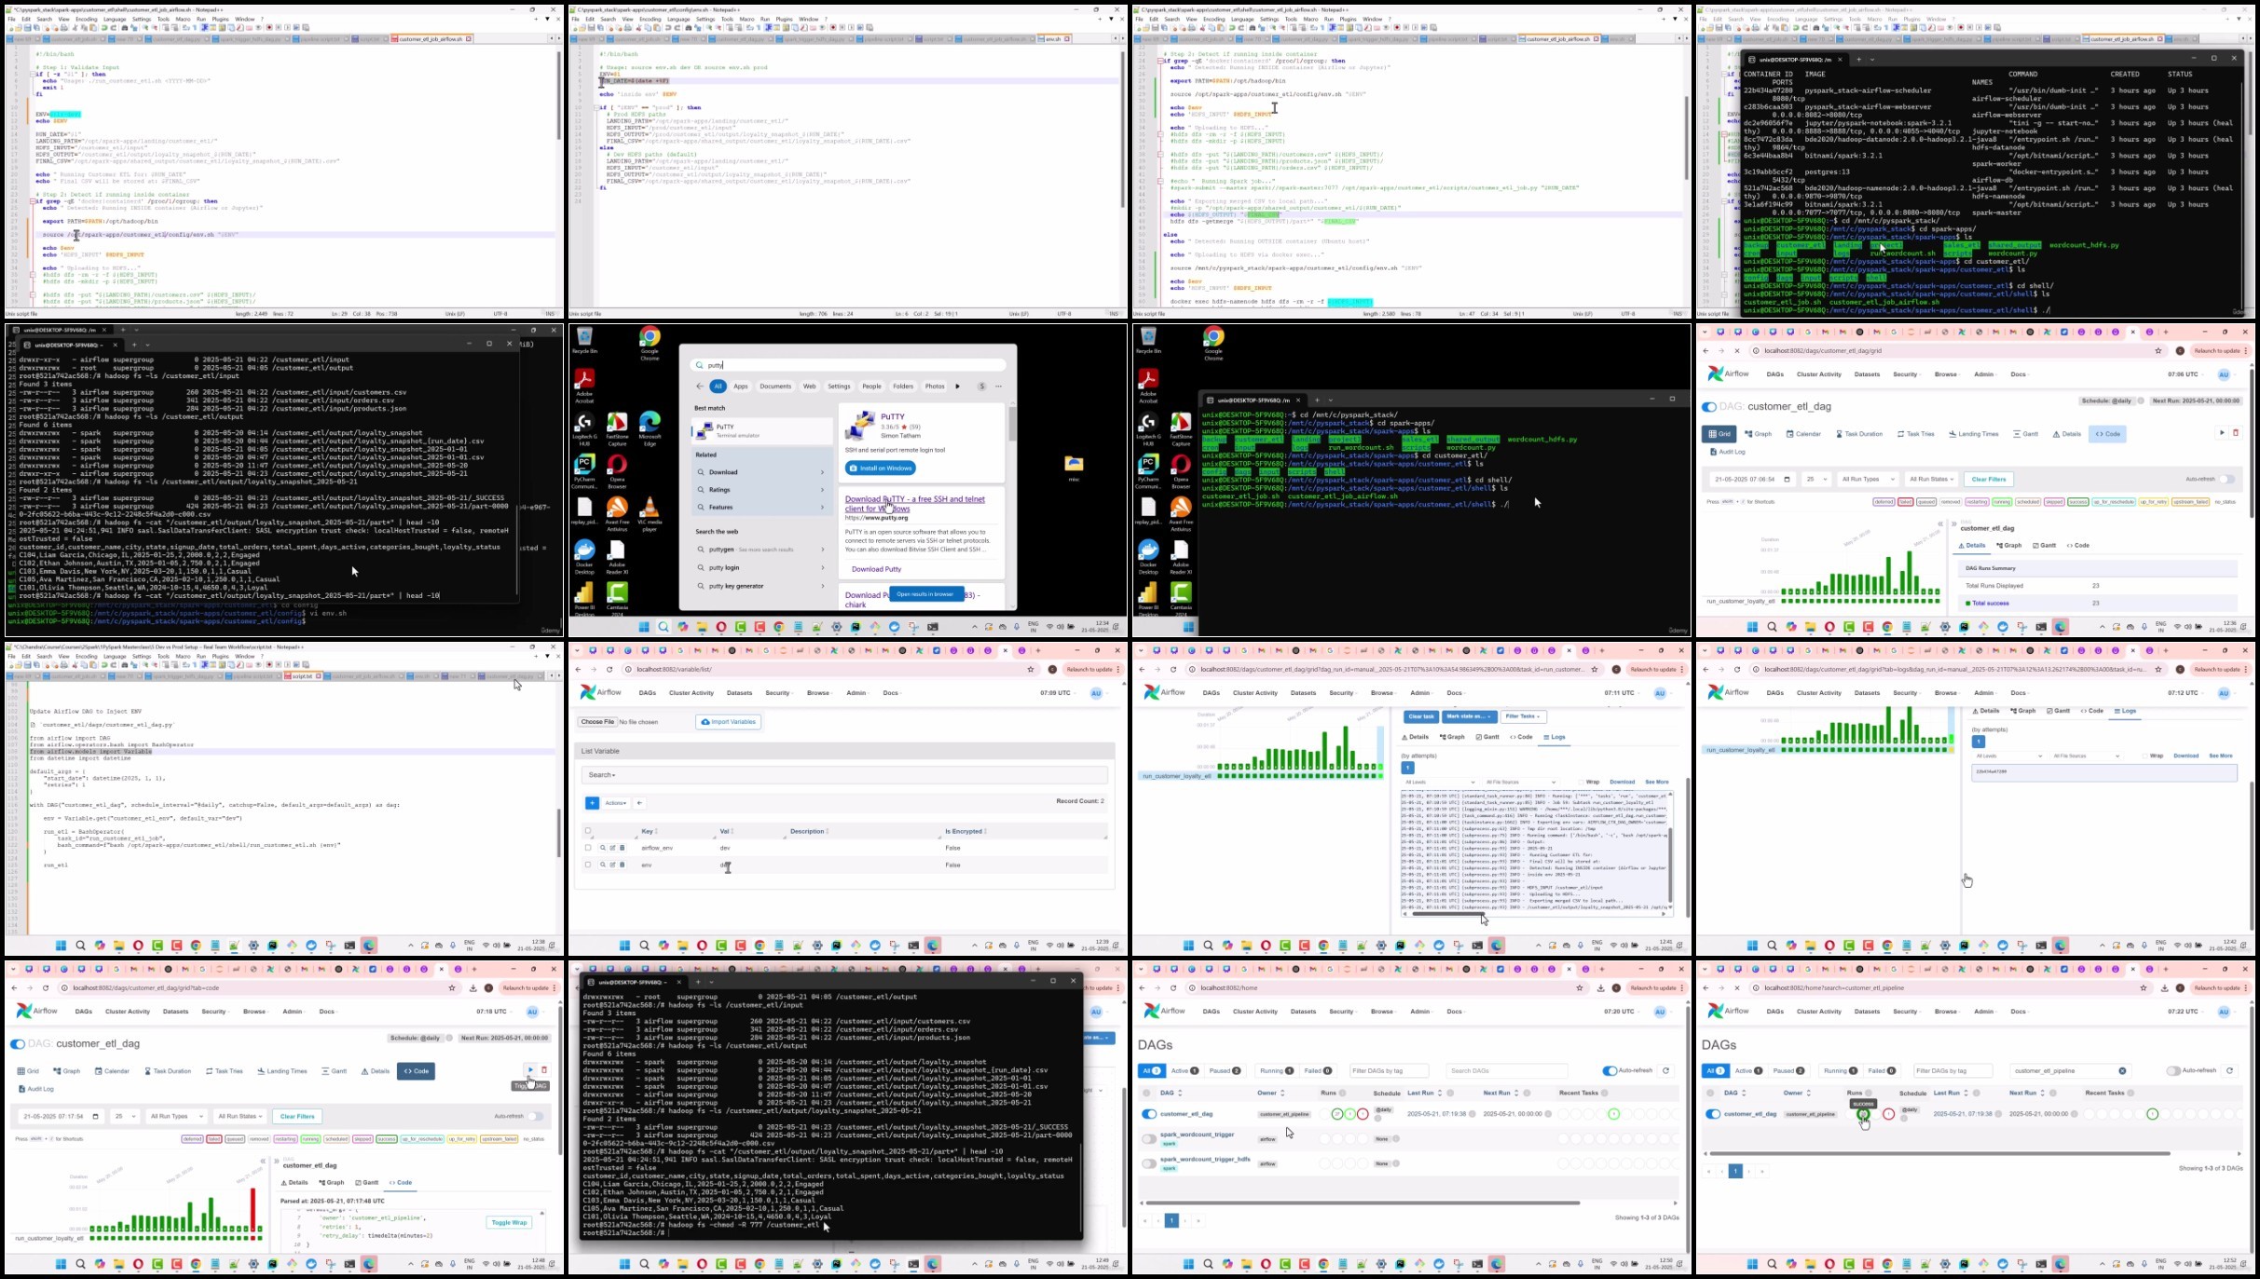Enable Wrap checkbox on 07:11 UTC logs page
Viewport: 2260px width, 1279px height.
[1582, 782]
